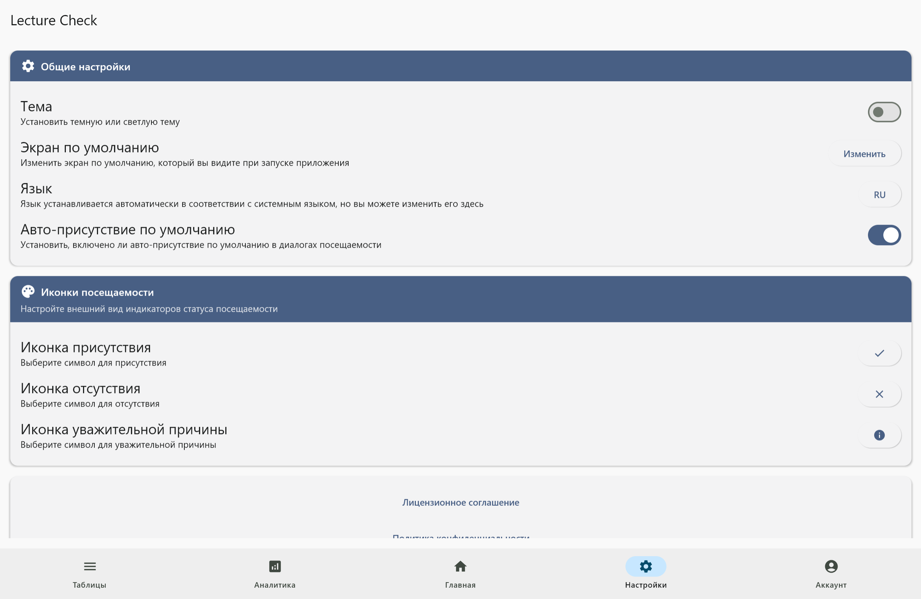Open the Лицензионное соглашение link
Screen dimensions: 921x599
[x=460, y=503]
